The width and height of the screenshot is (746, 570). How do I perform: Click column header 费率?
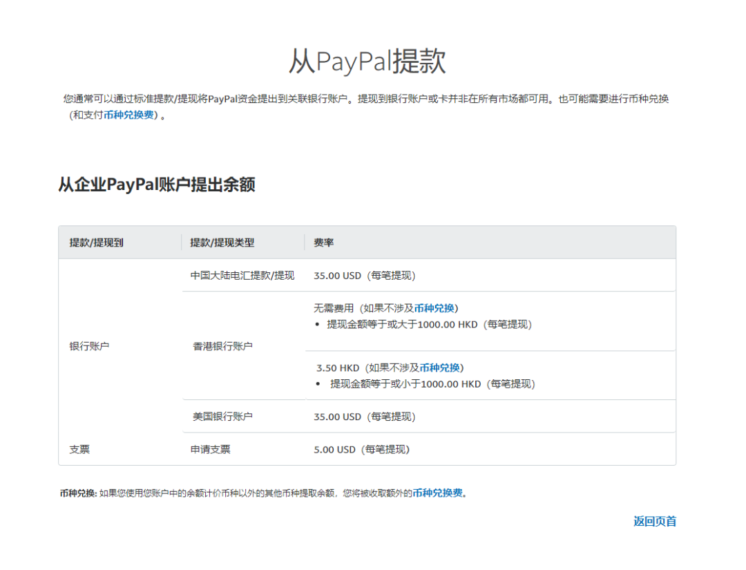(323, 243)
